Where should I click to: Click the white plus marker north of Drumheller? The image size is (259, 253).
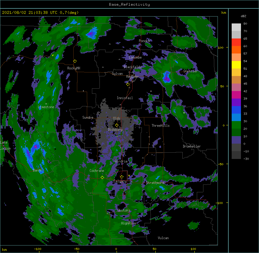click(184, 113)
